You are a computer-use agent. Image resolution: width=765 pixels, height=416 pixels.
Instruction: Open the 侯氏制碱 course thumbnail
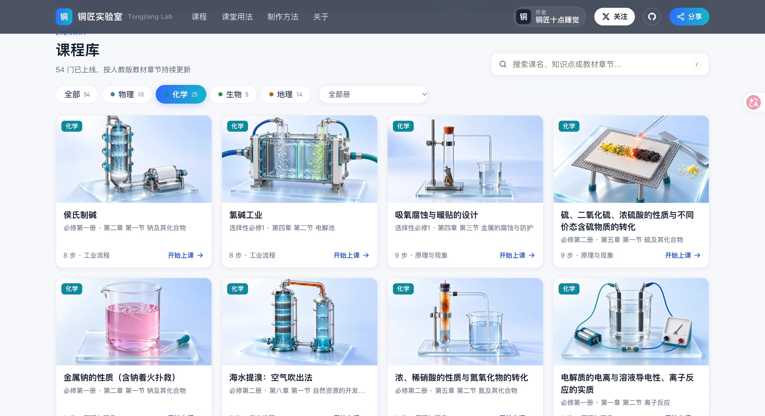pos(134,159)
